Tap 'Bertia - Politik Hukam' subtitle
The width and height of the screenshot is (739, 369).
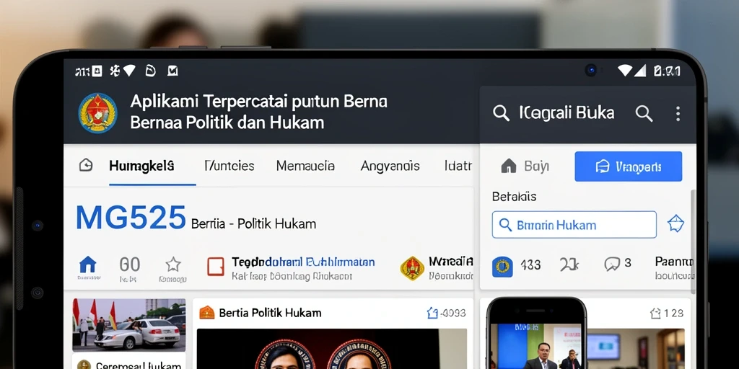point(253,223)
